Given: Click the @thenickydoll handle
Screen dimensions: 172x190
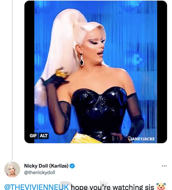Looking at the screenshot, I should point(40,173).
